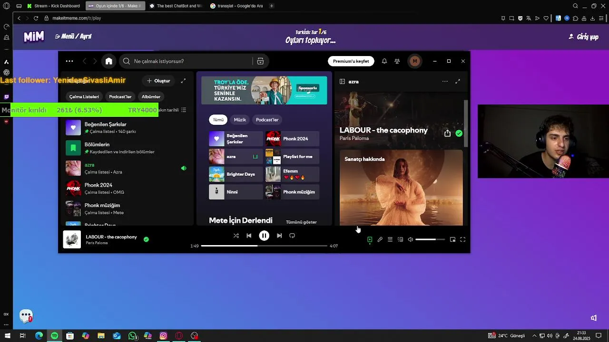Toggle liked checkmark beside bottom-bar song title
This screenshot has height=342, width=609.
pyautogui.click(x=146, y=239)
